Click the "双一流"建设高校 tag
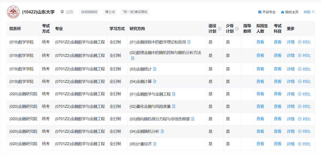 point(135,12)
